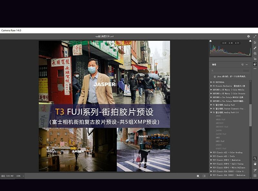This screenshot has width=258, height=191.
Task: Expand TCP Classic All Tools group
Action: (211, 156)
